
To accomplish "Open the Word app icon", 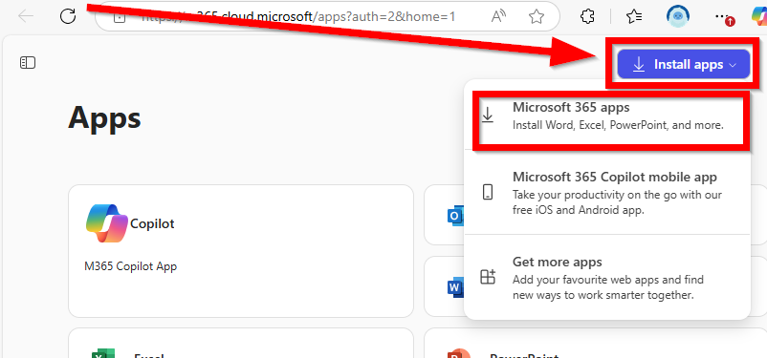I will 455,288.
